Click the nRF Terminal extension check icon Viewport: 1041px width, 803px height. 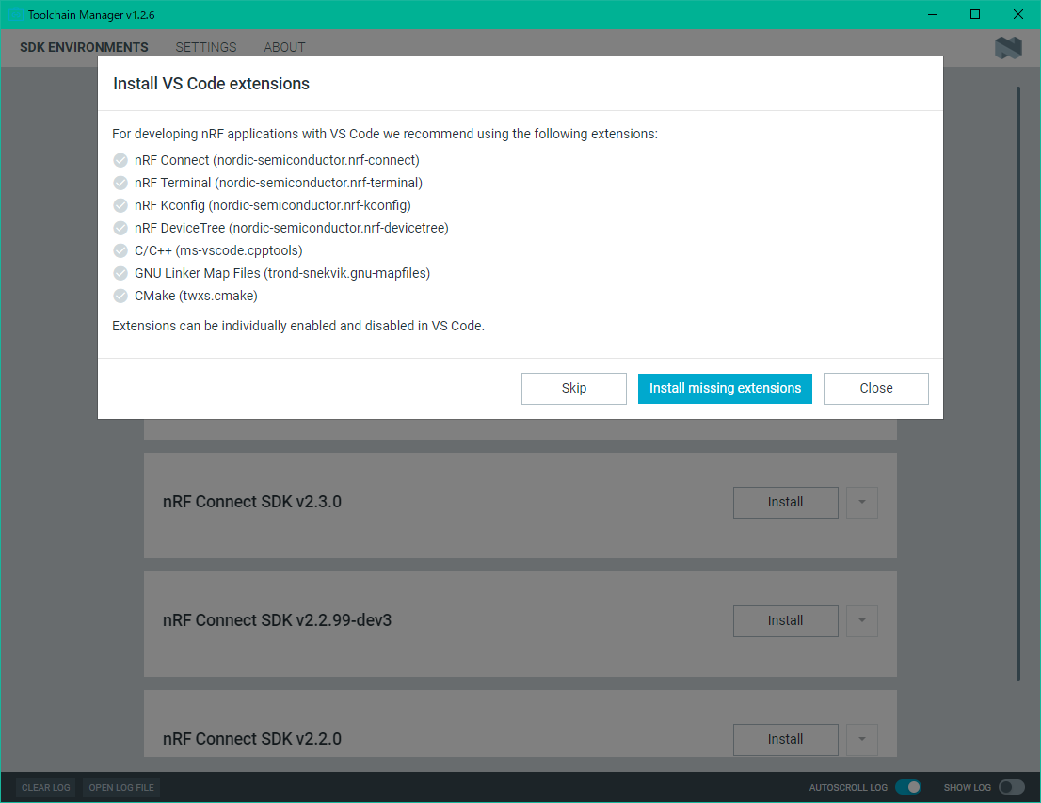point(120,183)
